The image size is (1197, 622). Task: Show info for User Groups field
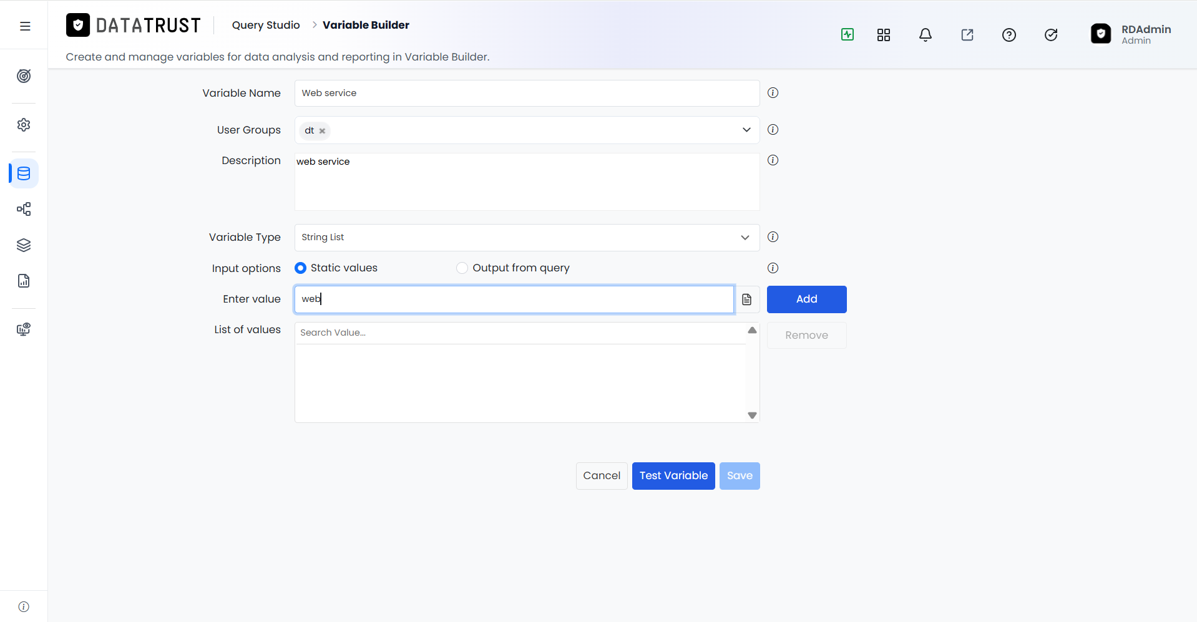(x=773, y=130)
